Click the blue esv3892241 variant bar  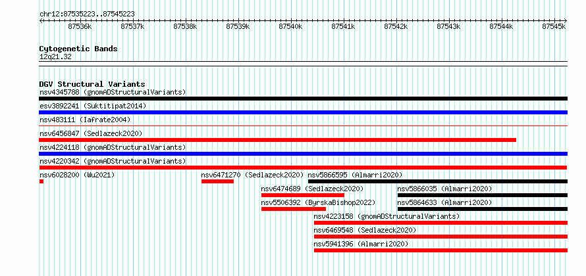point(303,112)
